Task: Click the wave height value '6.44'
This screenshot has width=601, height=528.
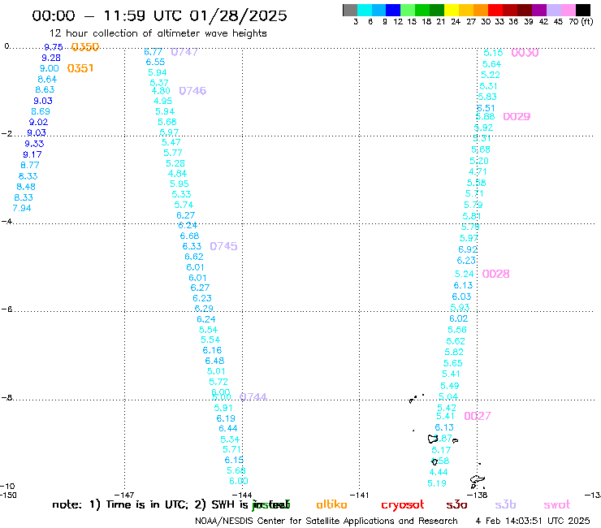Action: pyautogui.click(x=227, y=428)
